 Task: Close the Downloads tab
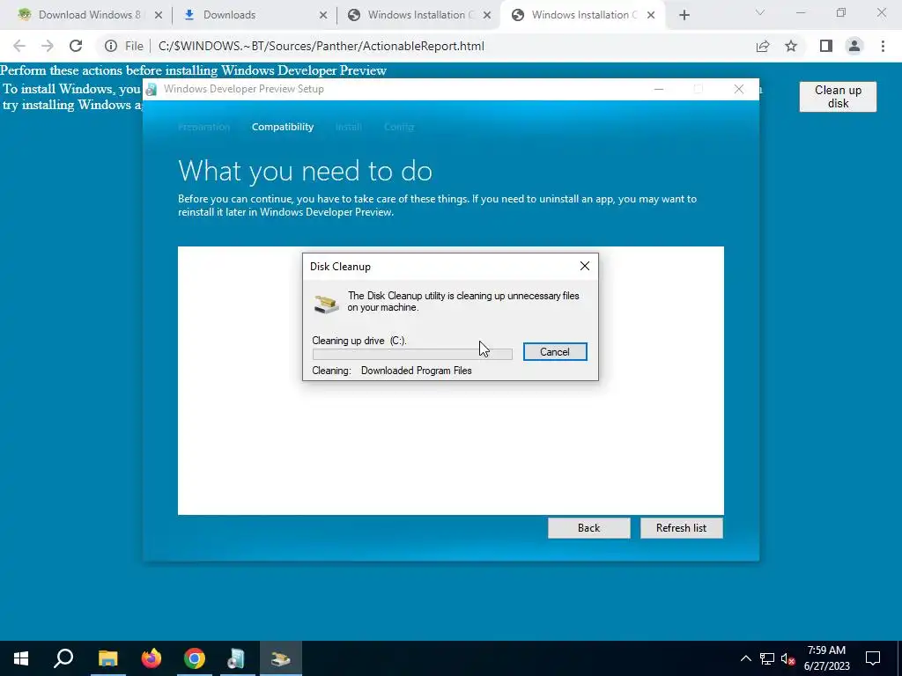pyautogui.click(x=323, y=16)
